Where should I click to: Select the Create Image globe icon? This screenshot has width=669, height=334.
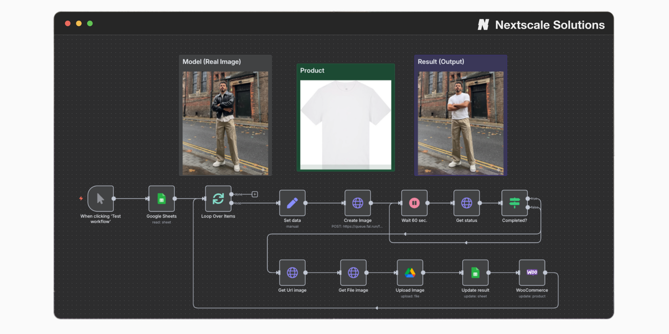click(x=357, y=203)
